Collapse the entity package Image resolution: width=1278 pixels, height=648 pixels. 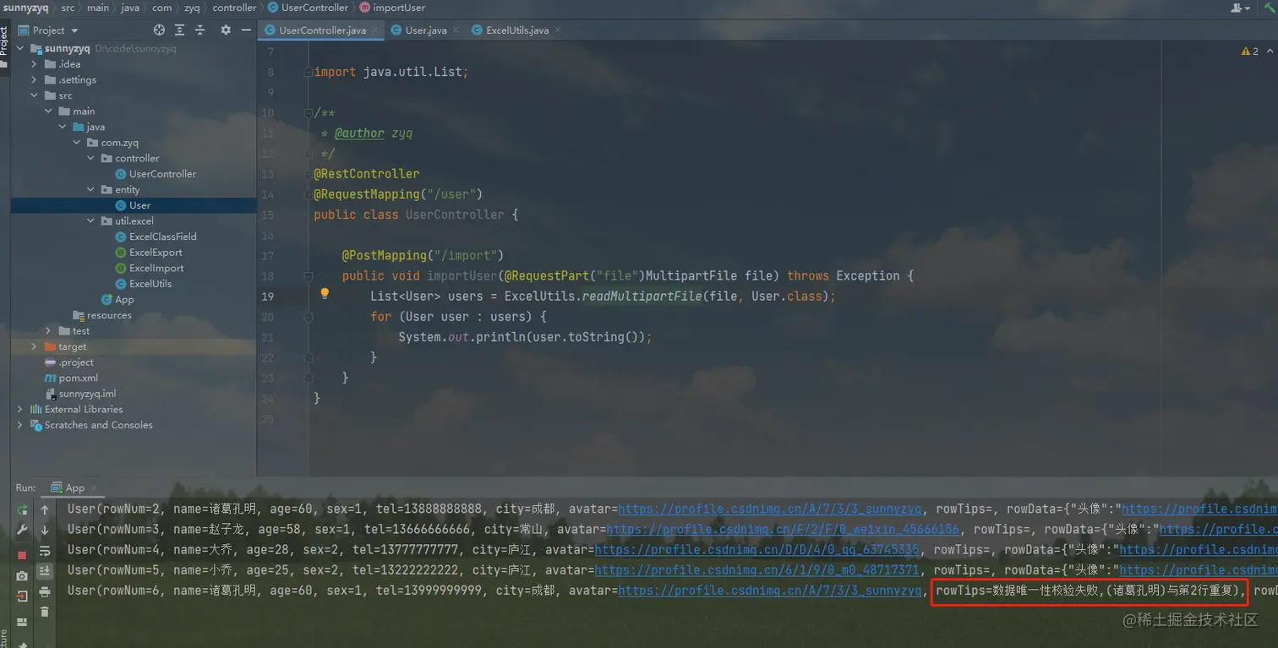[x=90, y=190]
